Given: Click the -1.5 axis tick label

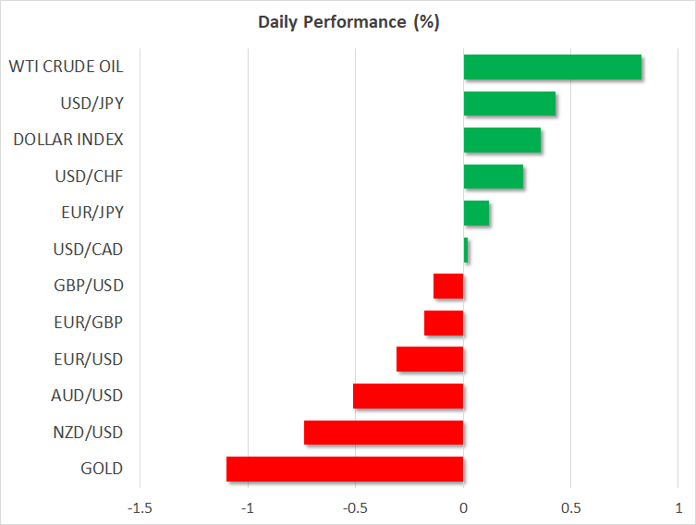Looking at the screenshot, I should tap(140, 507).
